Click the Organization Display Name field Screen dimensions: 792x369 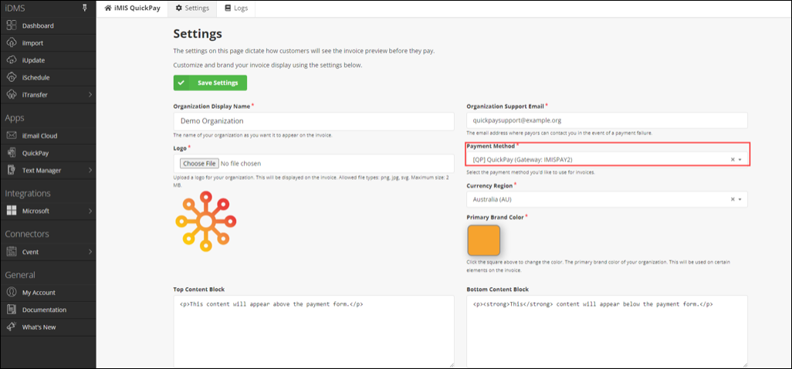313,121
